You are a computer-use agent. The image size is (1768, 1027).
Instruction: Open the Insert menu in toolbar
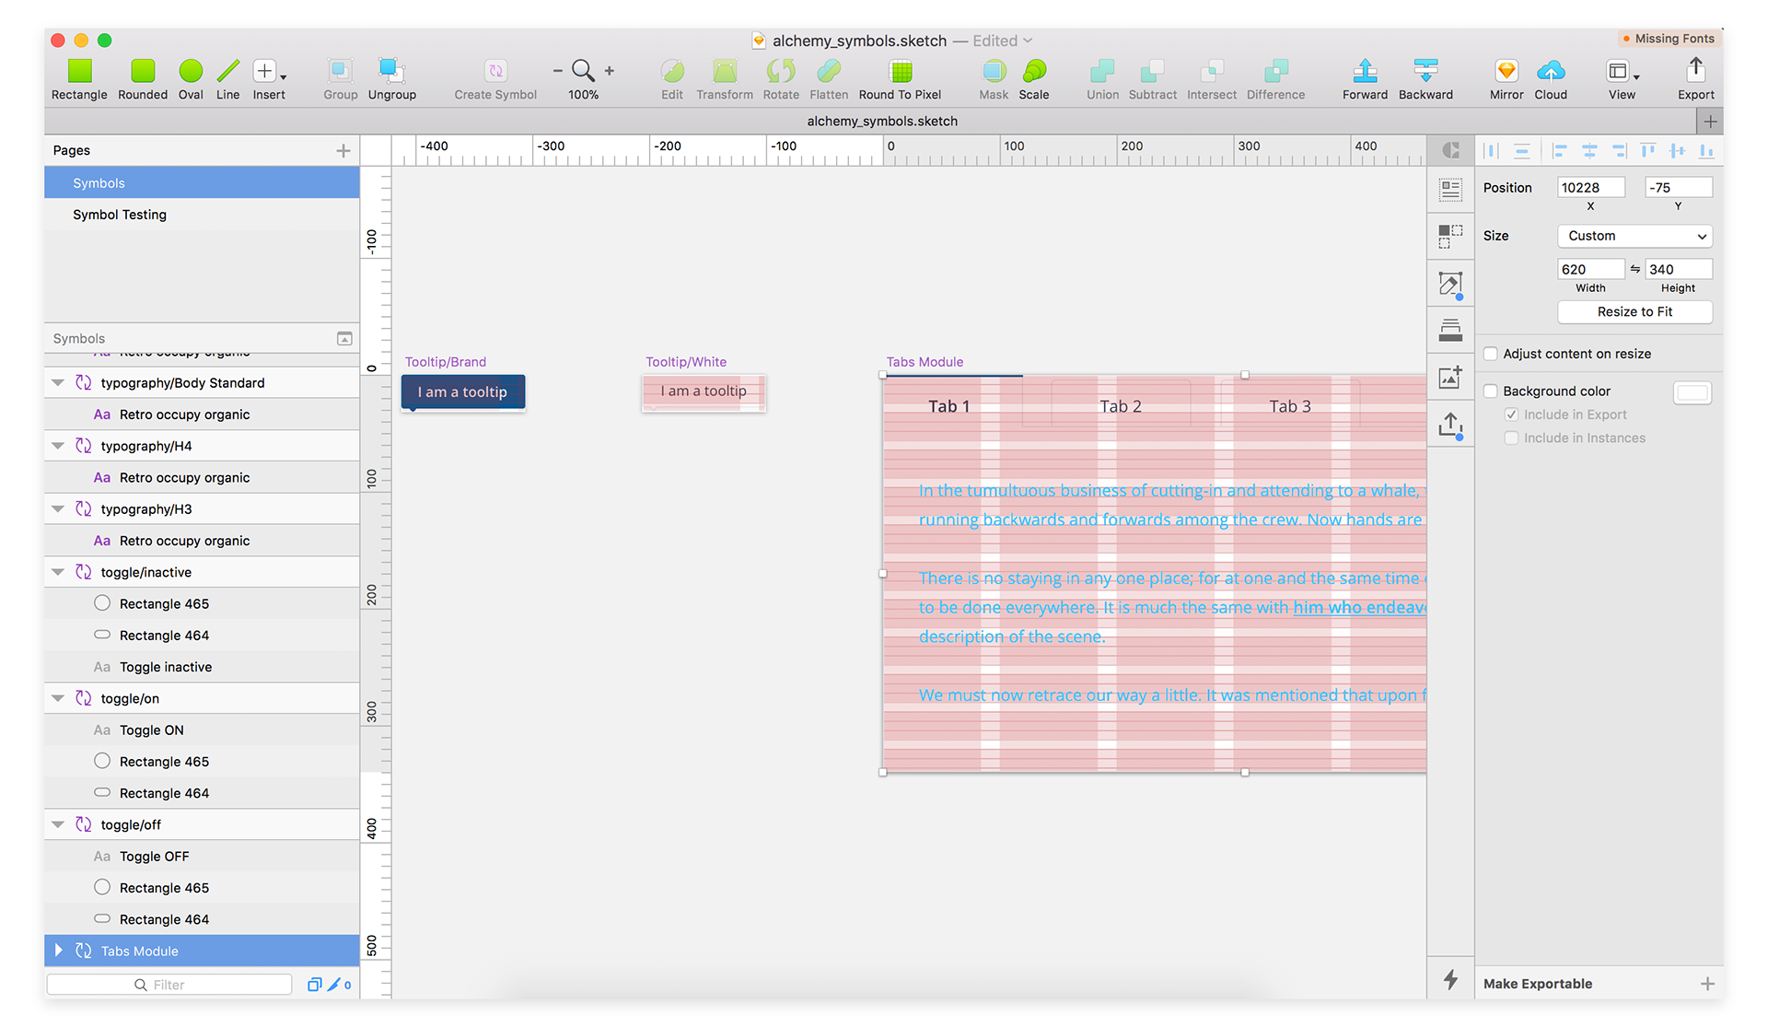coord(269,71)
